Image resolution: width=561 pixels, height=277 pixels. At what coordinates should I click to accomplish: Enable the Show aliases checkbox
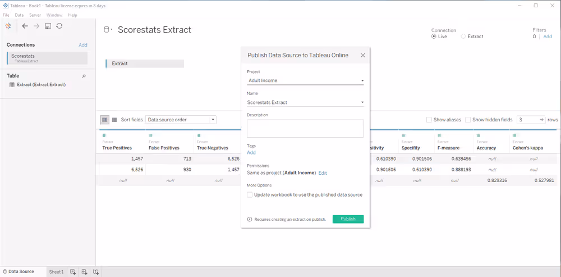click(429, 120)
